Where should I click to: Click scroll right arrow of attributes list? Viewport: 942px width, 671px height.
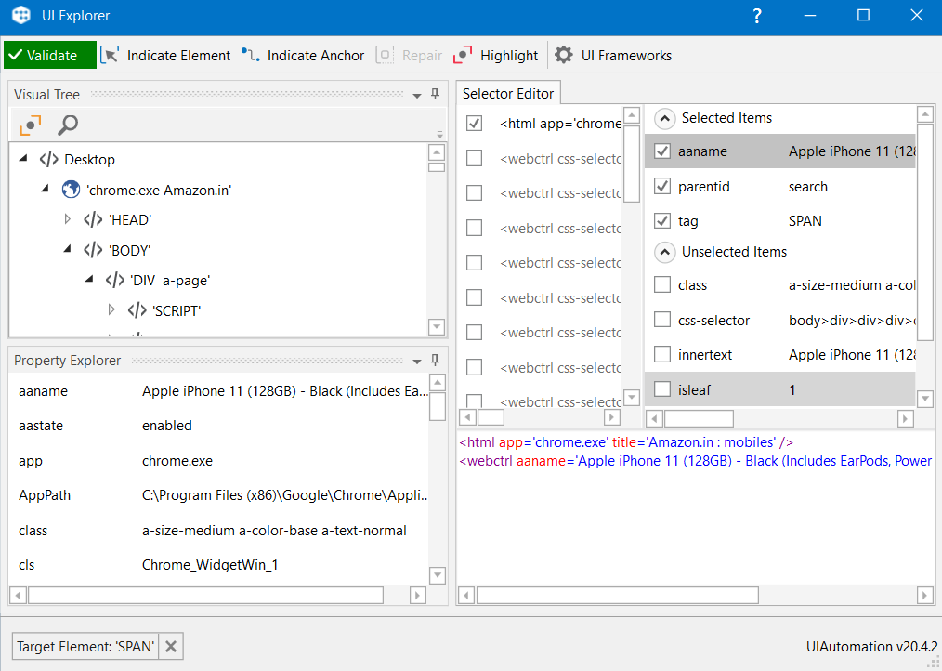[906, 418]
